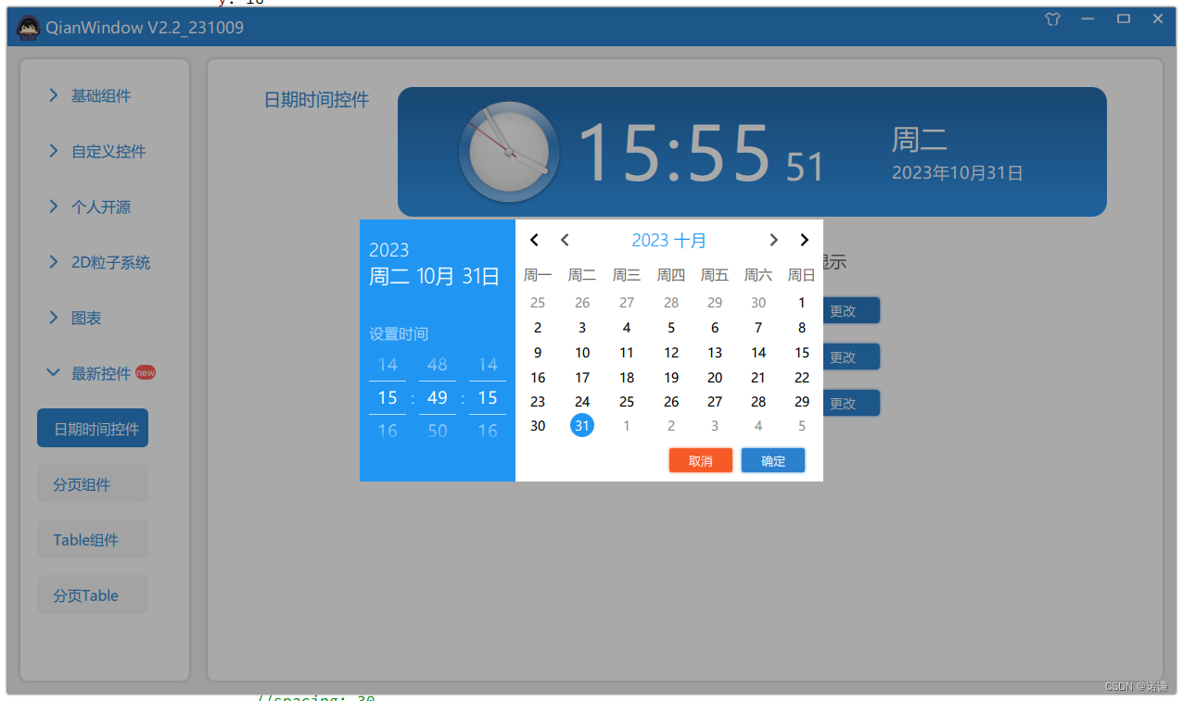Click 确定 to confirm the date
This screenshot has width=1183, height=701.
[x=772, y=460]
